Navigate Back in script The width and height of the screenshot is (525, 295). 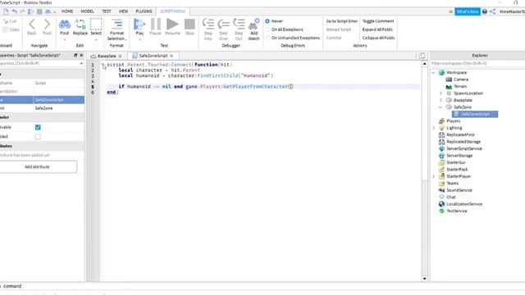(x=32, y=27)
